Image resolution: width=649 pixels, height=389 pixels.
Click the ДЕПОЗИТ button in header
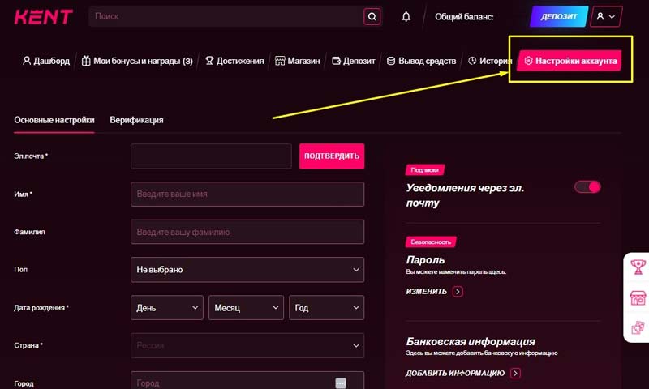[559, 16]
